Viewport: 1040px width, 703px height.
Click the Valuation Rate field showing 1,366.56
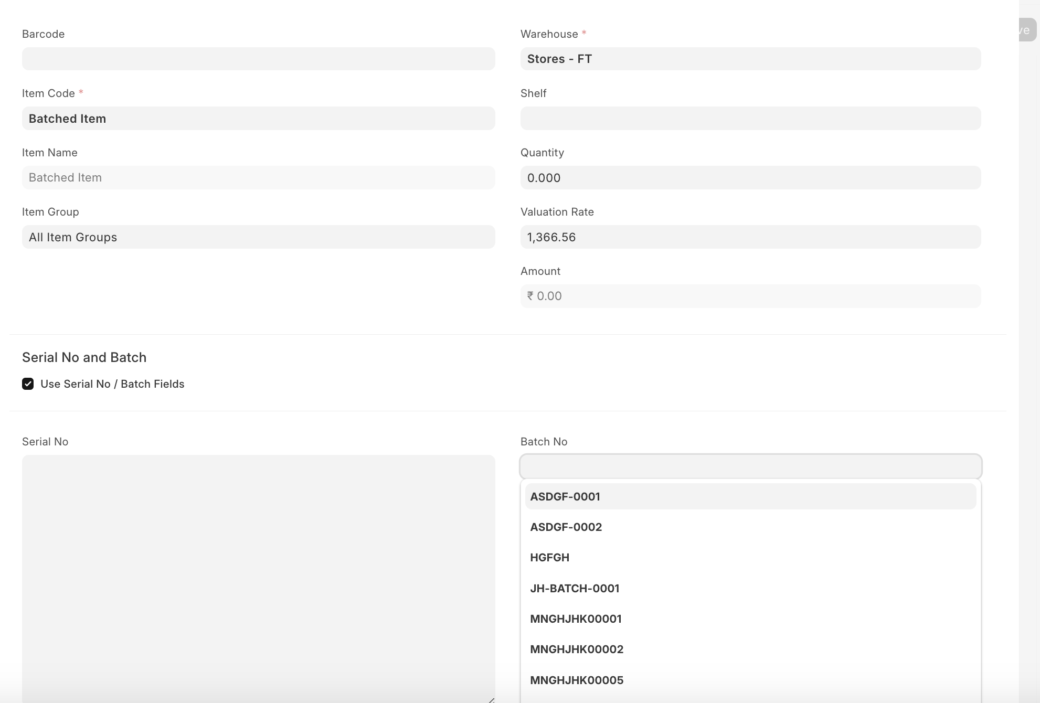tap(750, 237)
